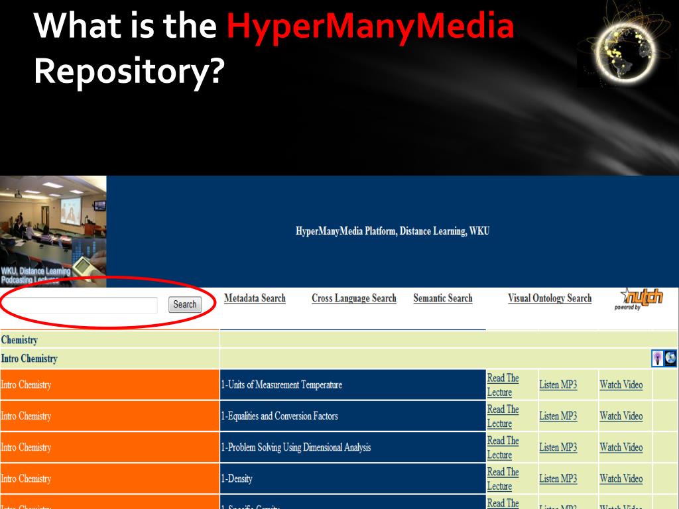Open the Visual Ontology Search link
The image size is (679, 509).
pos(550,298)
